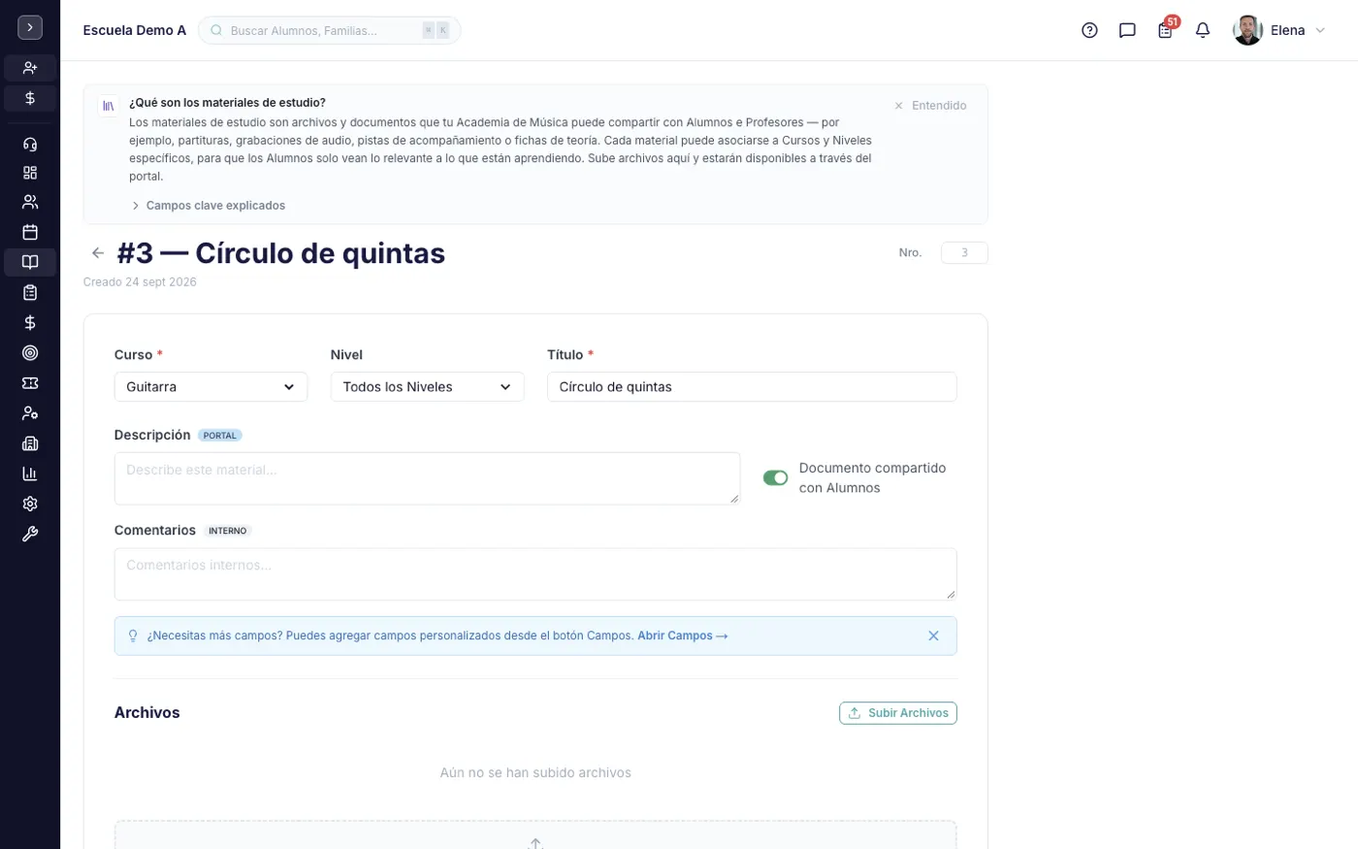Click the library icon in info banner
1358x849 pixels.
pyautogui.click(x=109, y=106)
